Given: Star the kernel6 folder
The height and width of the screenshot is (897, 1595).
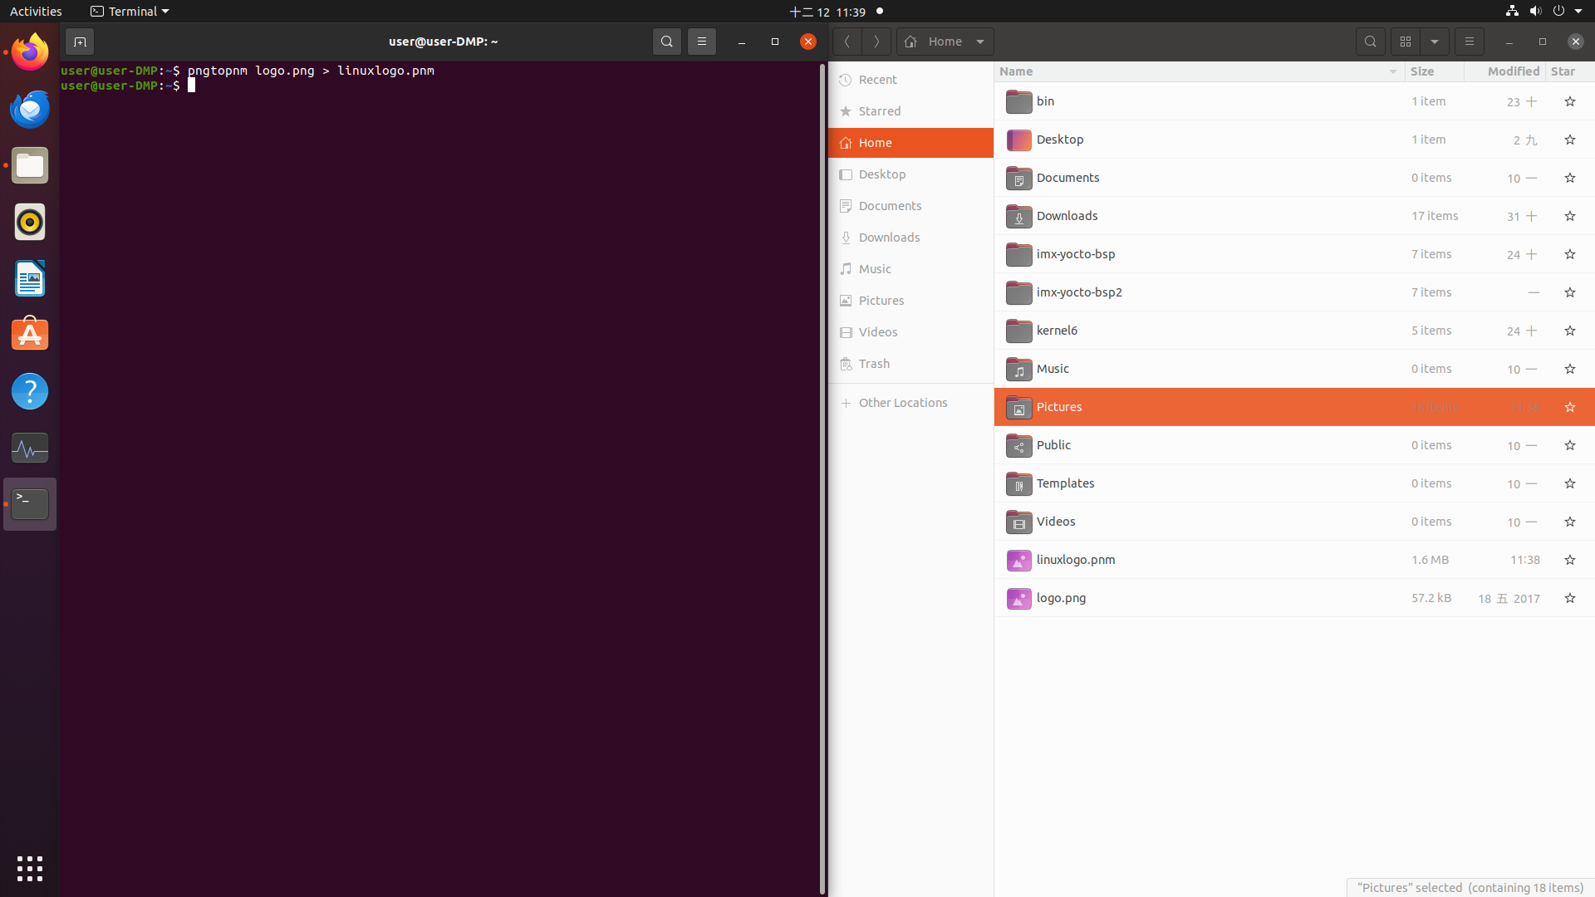Looking at the screenshot, I should [1569, 331].
